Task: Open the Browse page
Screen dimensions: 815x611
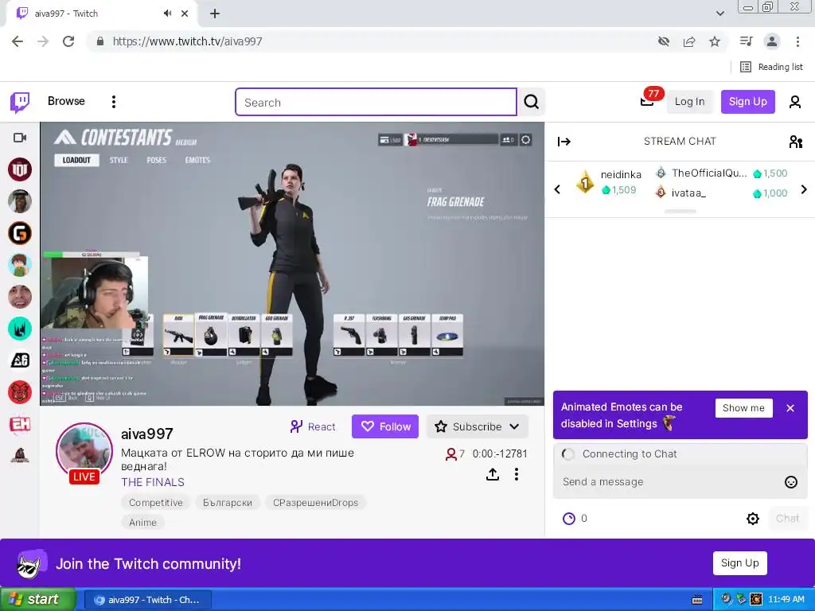Action: click(66, 101)
